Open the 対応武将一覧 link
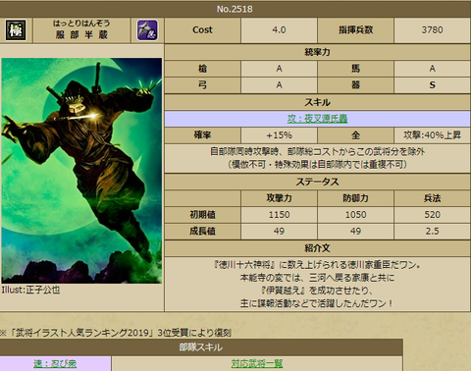This screenshot has width=471, height=371. click(257, 364)
